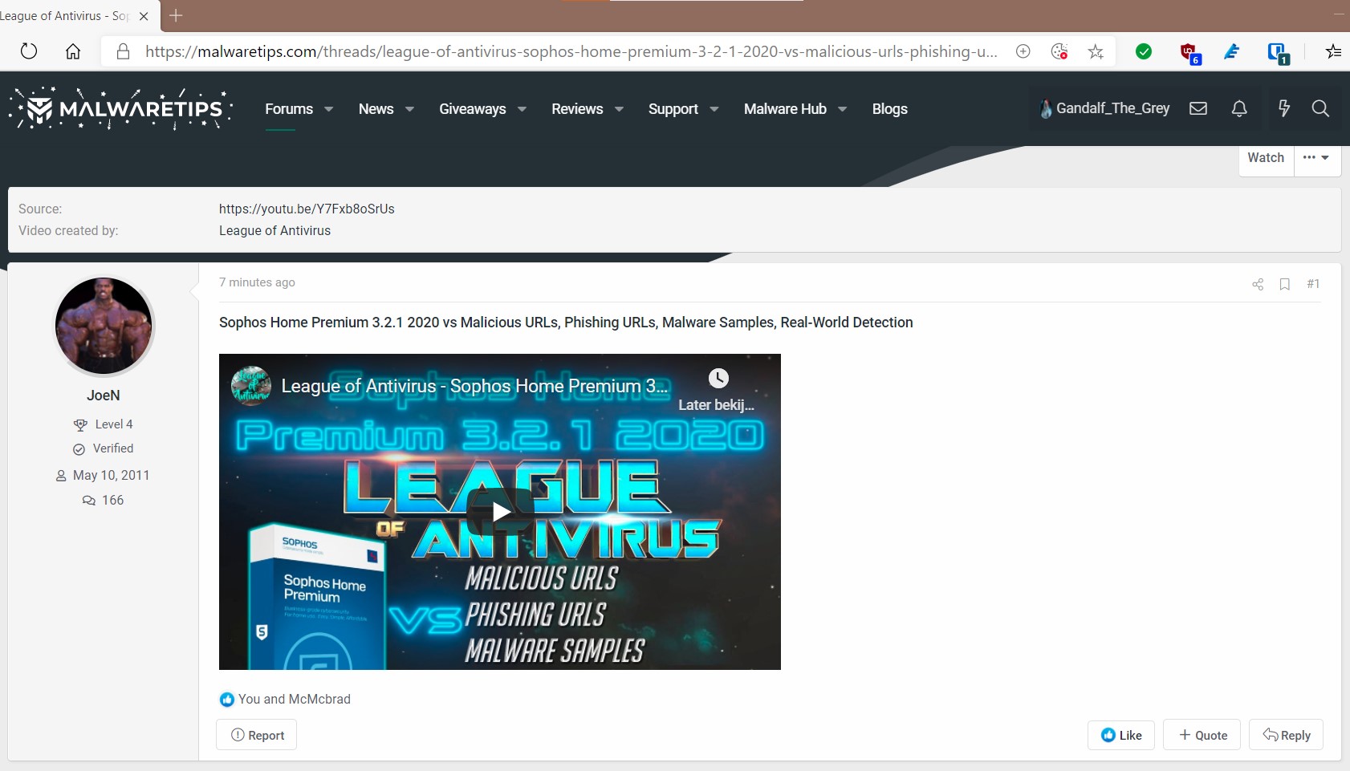The height and width of the screenshot is (771, 1350).
Task: Click the plus icon in the address bar
Action: 1023,51
